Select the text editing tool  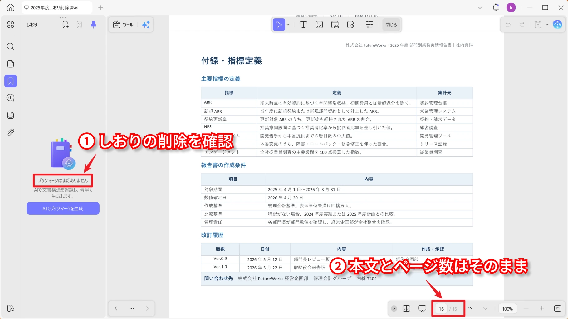click(x=303, y=25)
